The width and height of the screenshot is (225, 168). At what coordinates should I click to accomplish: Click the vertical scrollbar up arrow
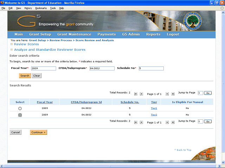point(223,13)
